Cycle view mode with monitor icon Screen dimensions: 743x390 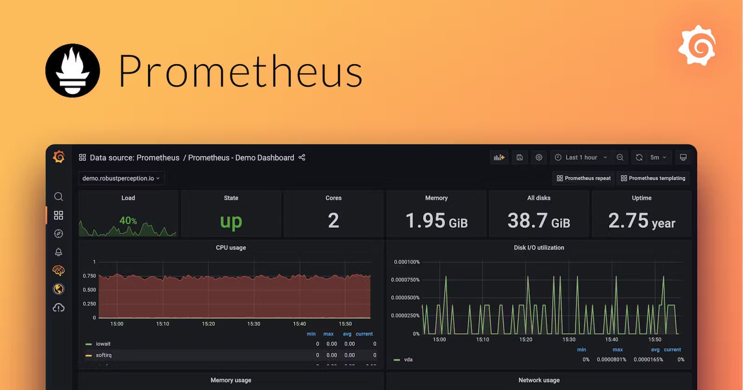tap(683, 157)
